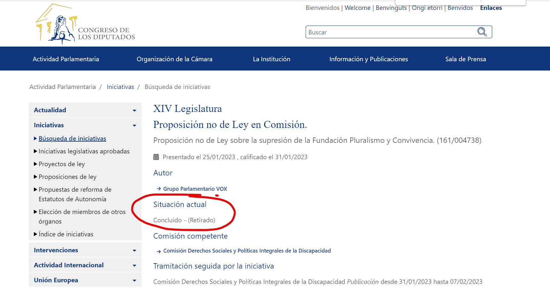Click the arrow before Grupo Parlamentario VOX
This screenshot has height=288, width=550.
tap(159, 189)
